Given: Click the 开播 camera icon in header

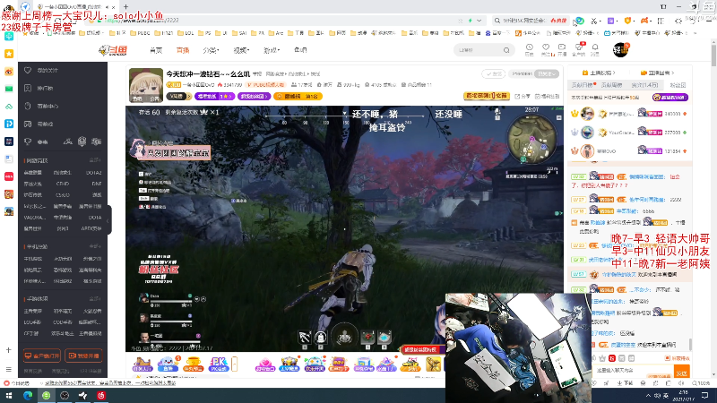Looking at the screenshot, I should (562, 47).
